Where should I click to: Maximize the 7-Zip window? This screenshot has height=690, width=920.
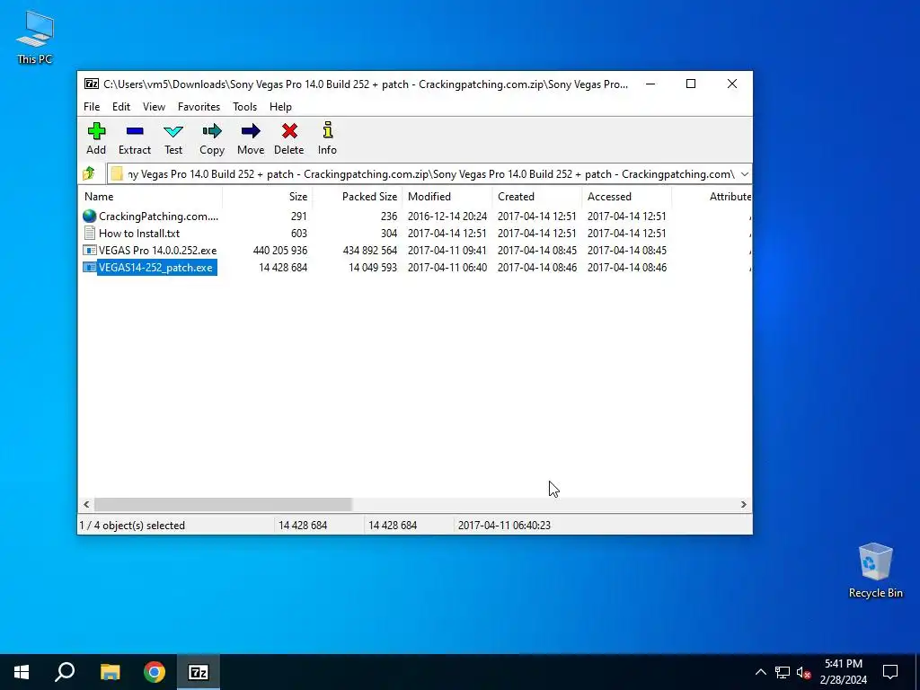(x=691, y=84)
